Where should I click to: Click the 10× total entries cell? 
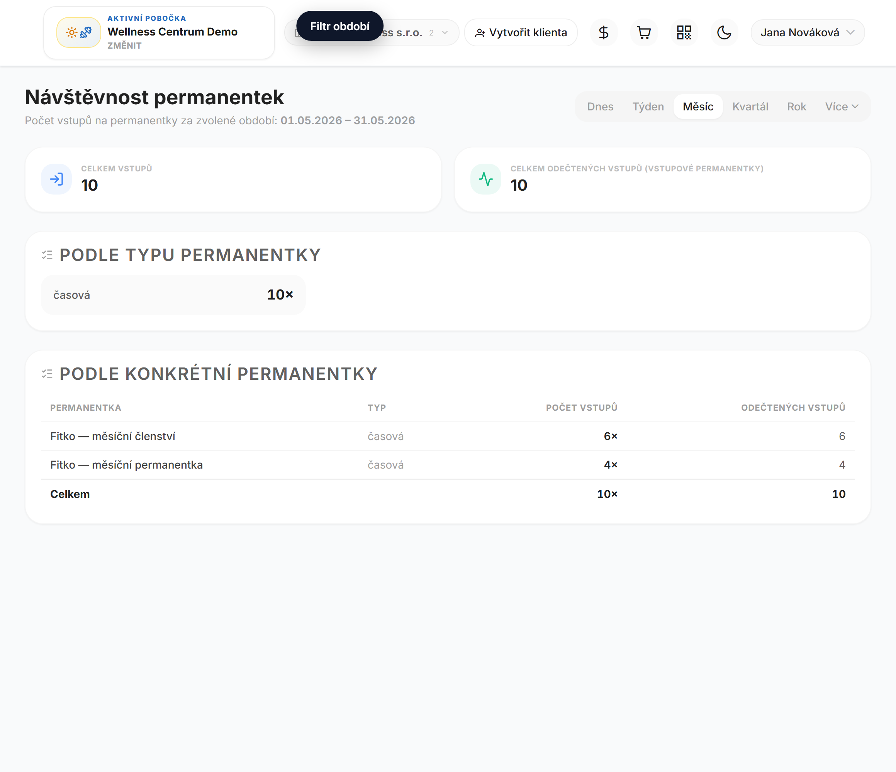[x=607, y=494]
